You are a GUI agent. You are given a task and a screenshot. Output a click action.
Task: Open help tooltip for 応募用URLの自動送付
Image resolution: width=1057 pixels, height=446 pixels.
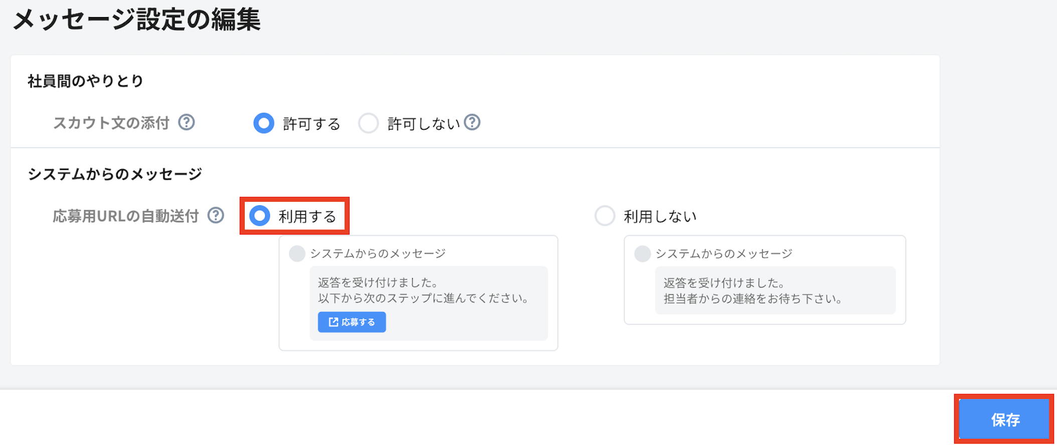click(216, 215)
